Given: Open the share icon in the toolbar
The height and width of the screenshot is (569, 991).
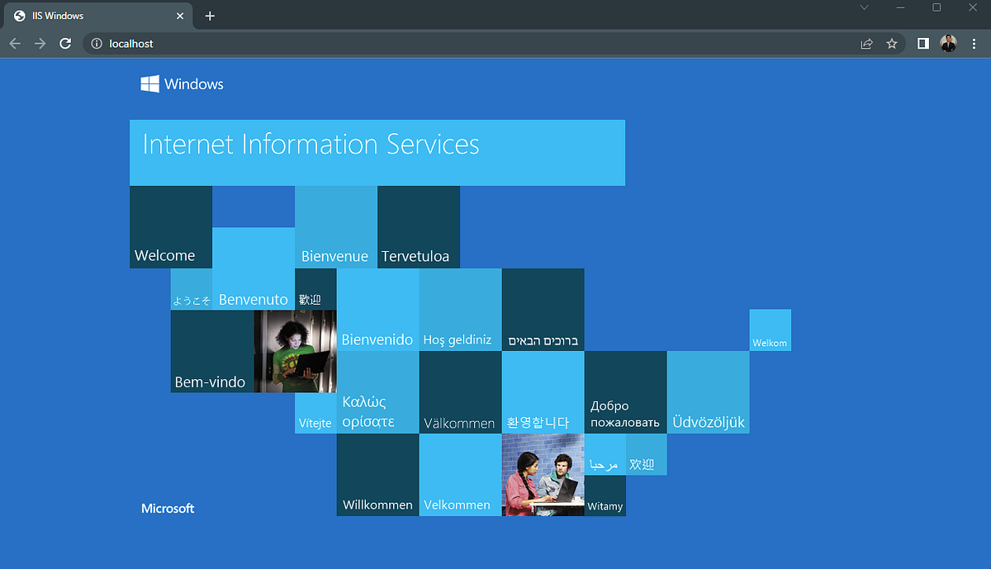Looking at the screenshot, I should (x=866, y=43).
